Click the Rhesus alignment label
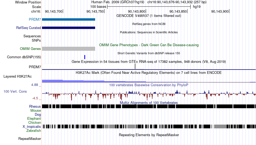256x145 pixels. click(x=35, y=107)
